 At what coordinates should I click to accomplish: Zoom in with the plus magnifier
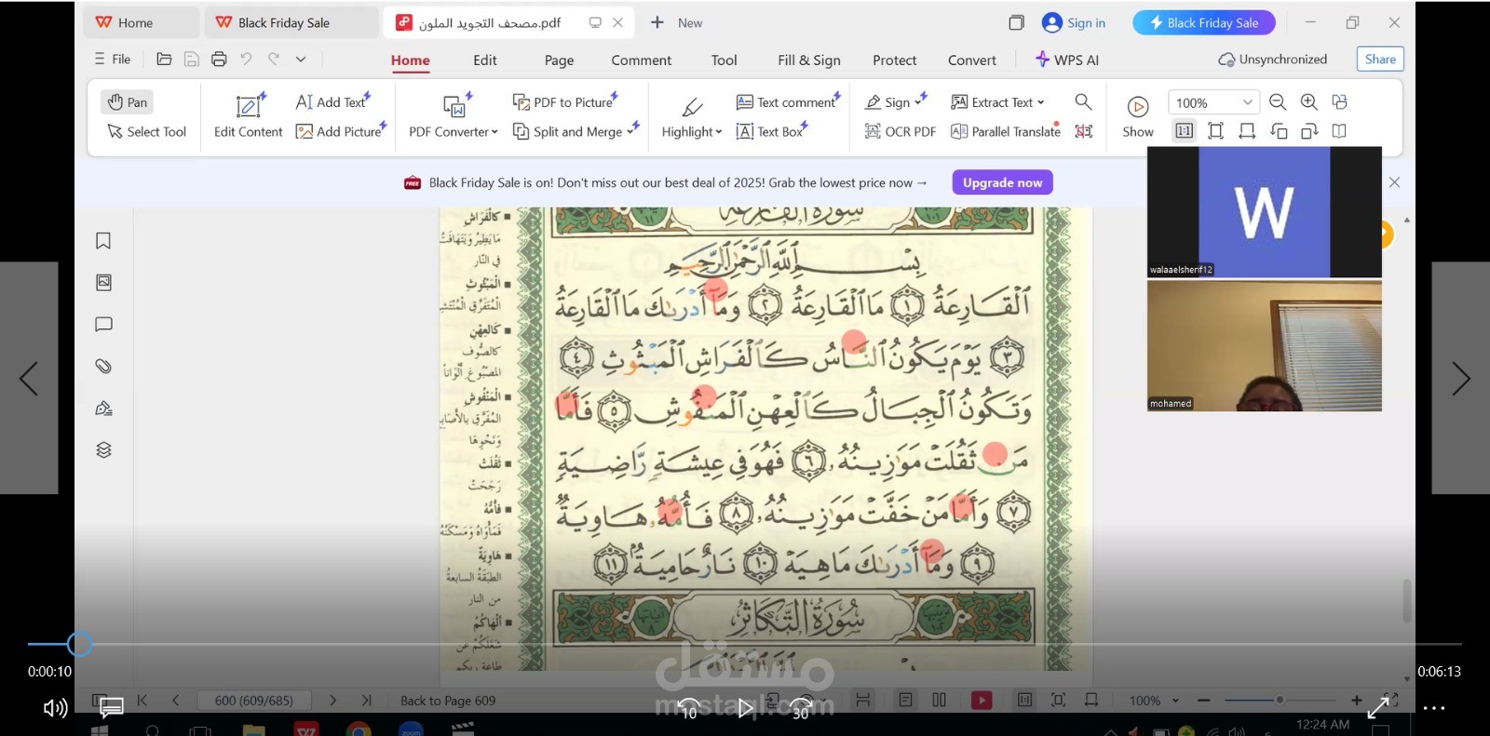pos(1308,102)
